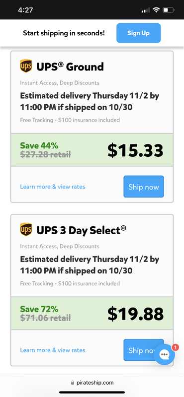Open Learn more & view rates for UPS Ground
Viewport: 184px width, 397px height.
[53, 187]
